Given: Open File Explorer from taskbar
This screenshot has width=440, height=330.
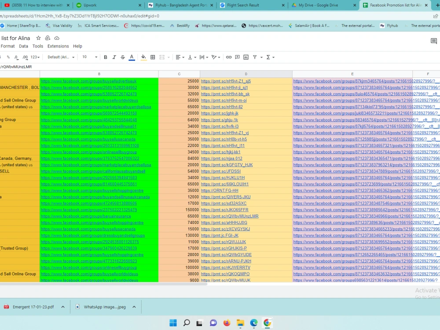Looking at the screenshot, I should (x=240, y=323).
